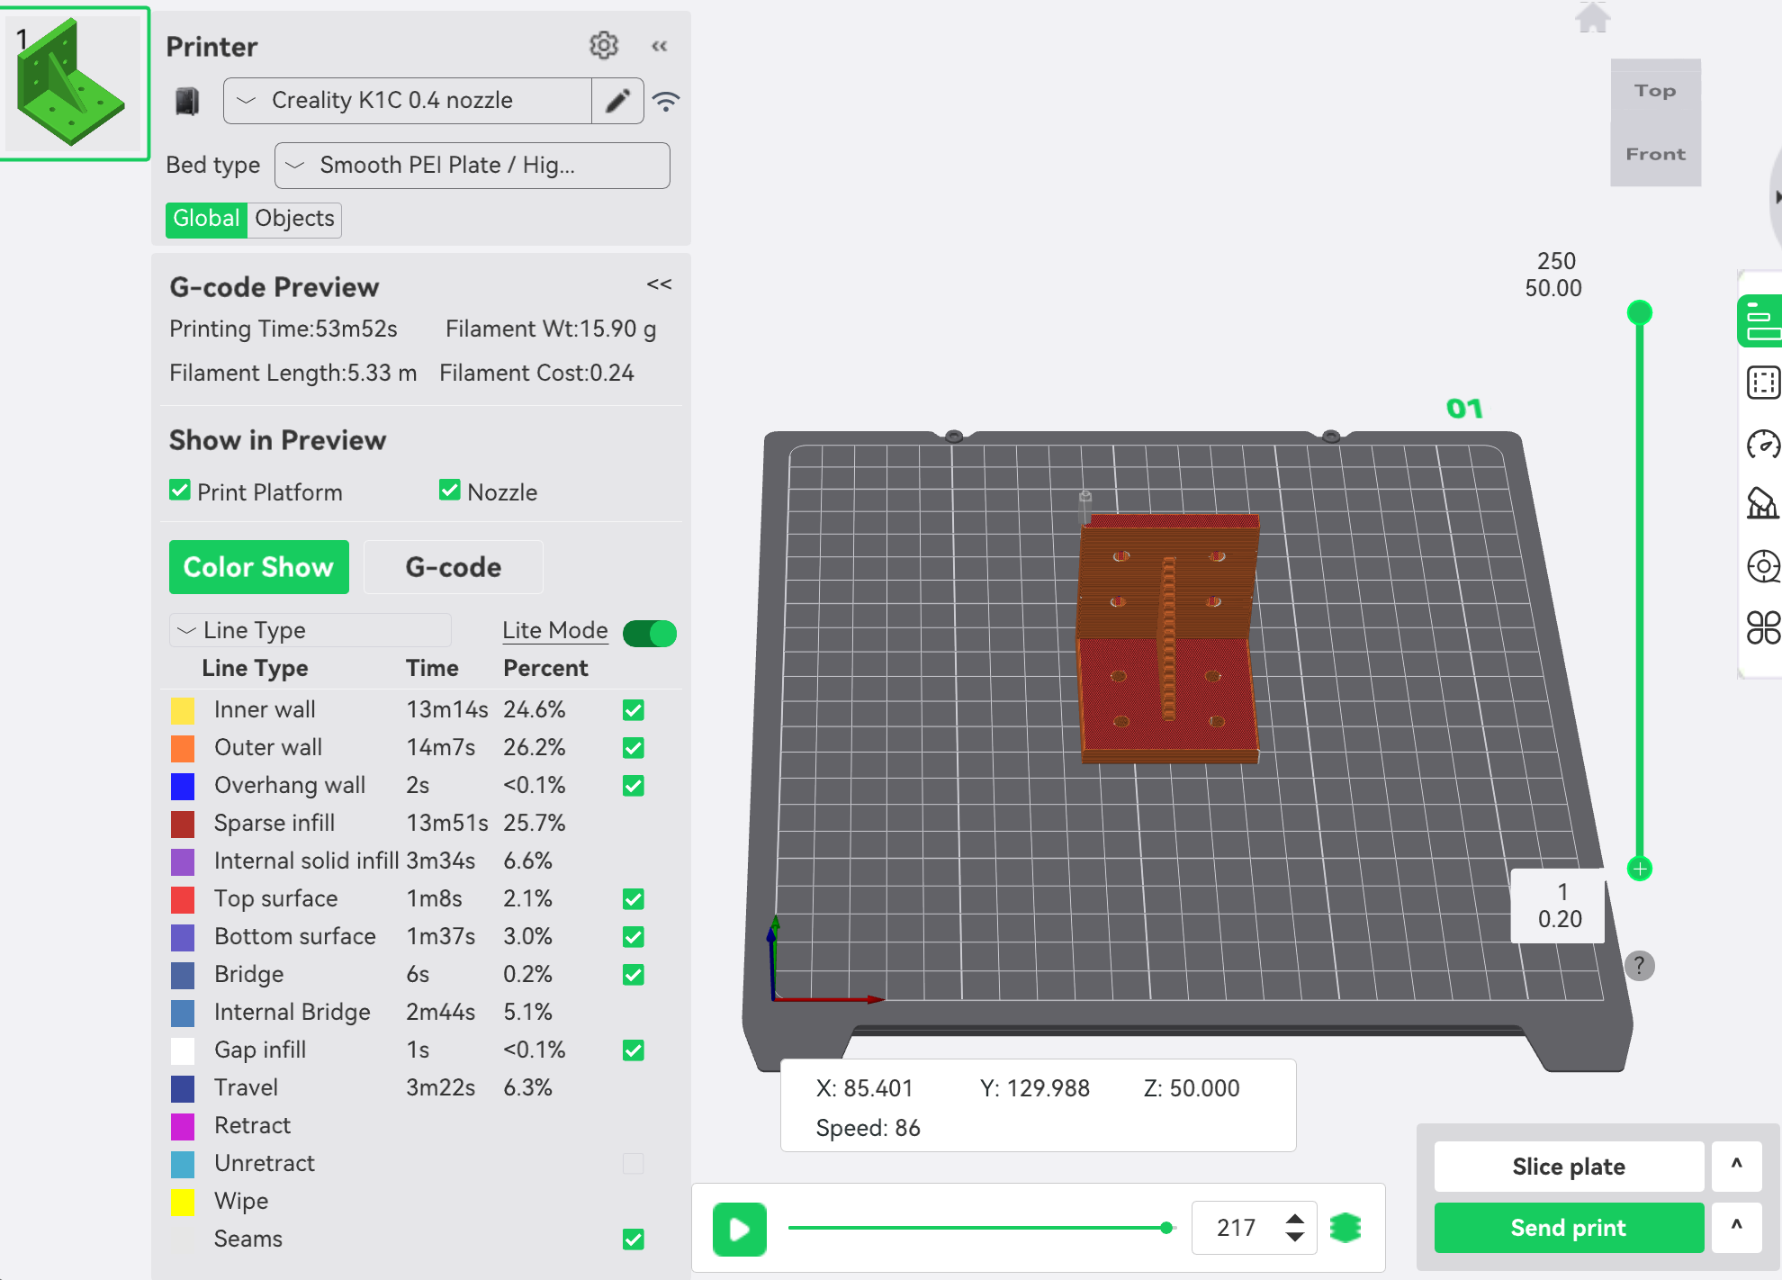
Task: Click the Slice plate button
Action: pos(1568,1167)
